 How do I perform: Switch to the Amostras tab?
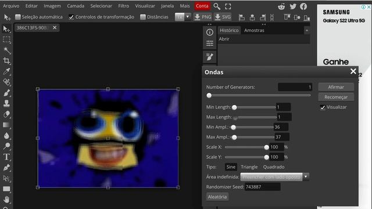tap(254, 30)
